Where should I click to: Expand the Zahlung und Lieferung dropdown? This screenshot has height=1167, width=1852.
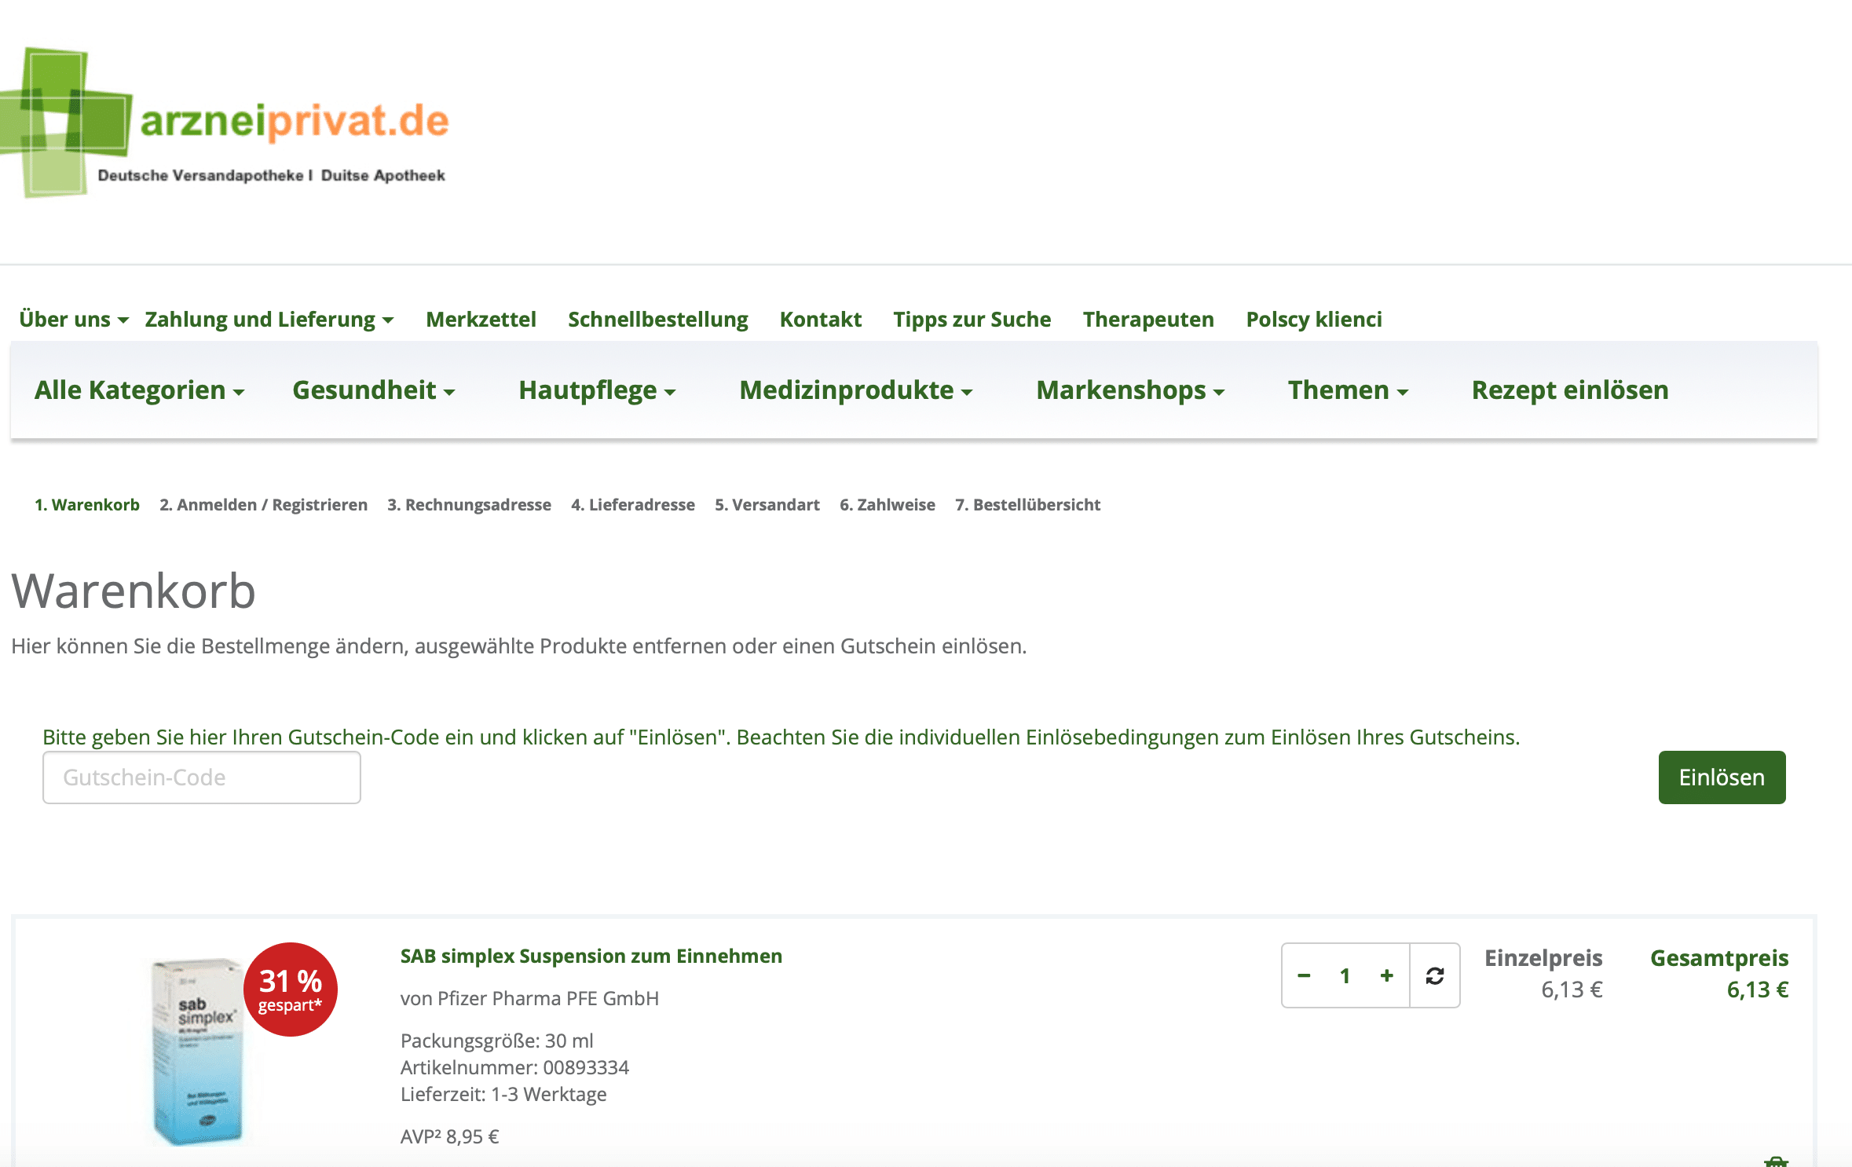coord(269,320)
